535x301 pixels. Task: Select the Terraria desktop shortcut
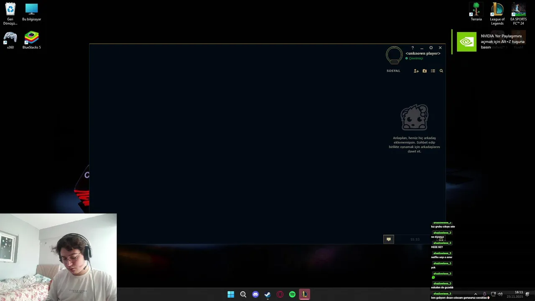(x=476, y=12)
